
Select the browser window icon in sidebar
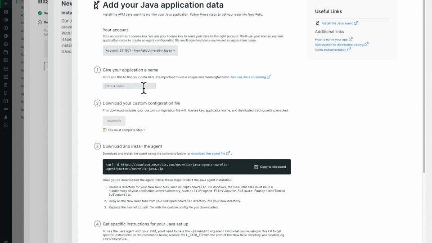click(6, 52)
